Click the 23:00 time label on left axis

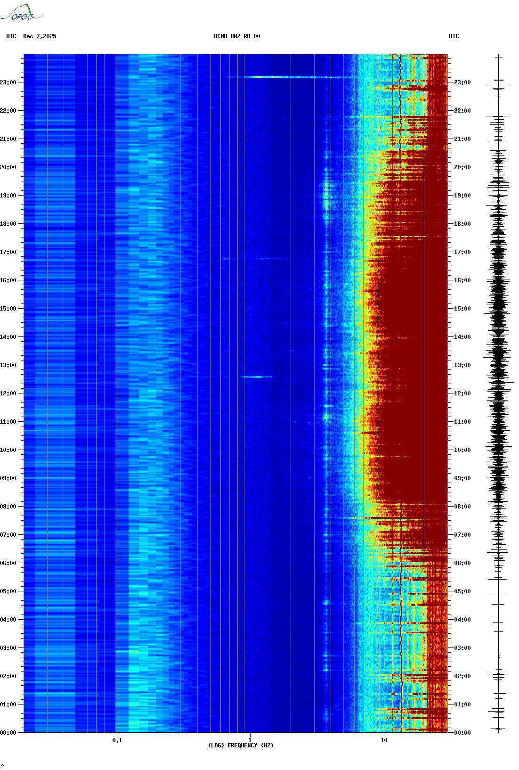pos(8,82)
